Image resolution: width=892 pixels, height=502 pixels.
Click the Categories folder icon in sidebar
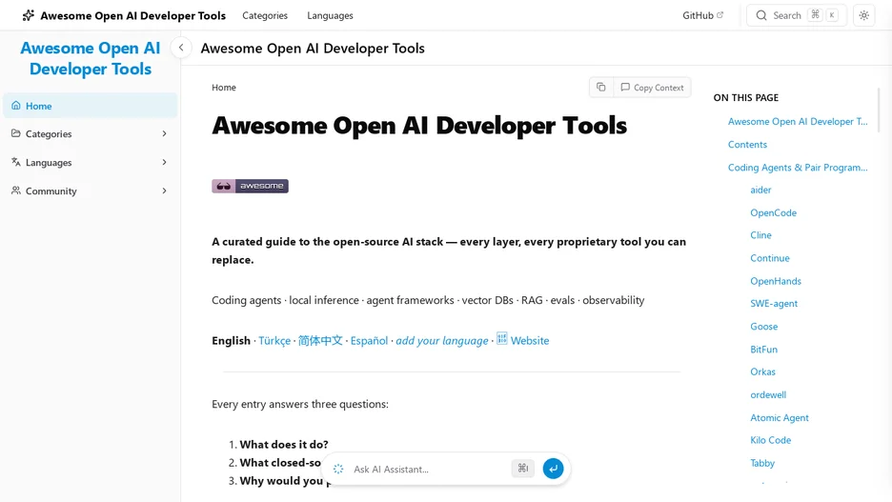tap(16, 133)
